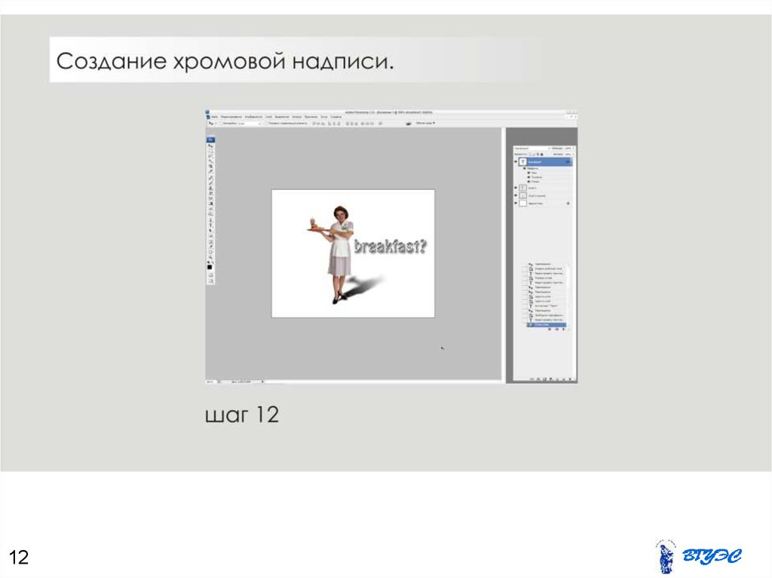Open the Редактирование menu
The width and height of the screenshot is (772, 578).
pyautogui.click(x=231, y=117)
